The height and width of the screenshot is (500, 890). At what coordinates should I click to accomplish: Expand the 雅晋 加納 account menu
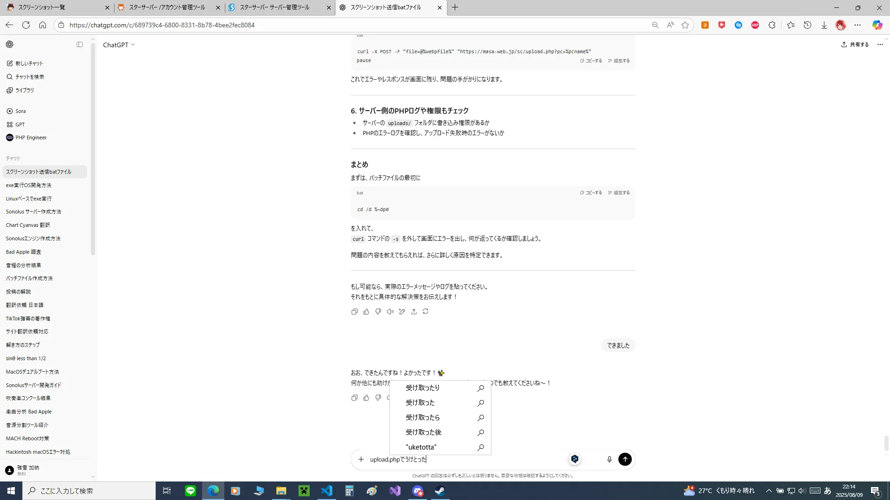tap(28, 470)
